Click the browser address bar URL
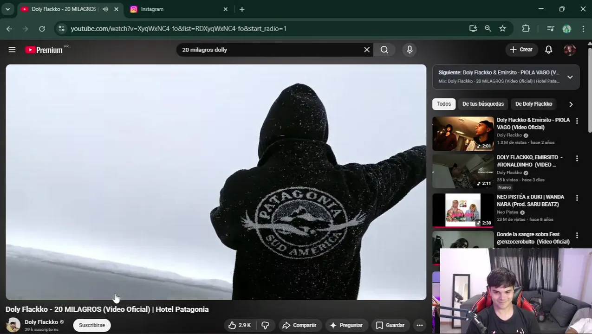 tap(179, 29)
